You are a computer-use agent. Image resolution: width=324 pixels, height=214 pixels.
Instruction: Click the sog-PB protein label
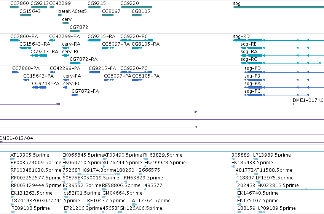click(252, 76)
